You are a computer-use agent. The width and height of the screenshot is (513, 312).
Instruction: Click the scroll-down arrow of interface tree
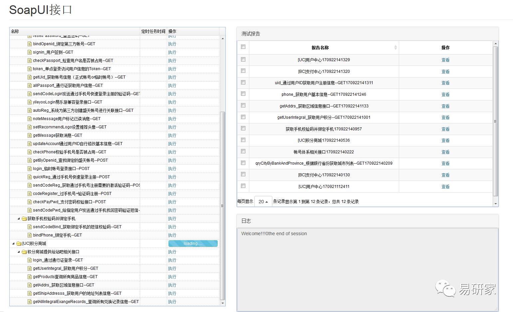[223, 303]
